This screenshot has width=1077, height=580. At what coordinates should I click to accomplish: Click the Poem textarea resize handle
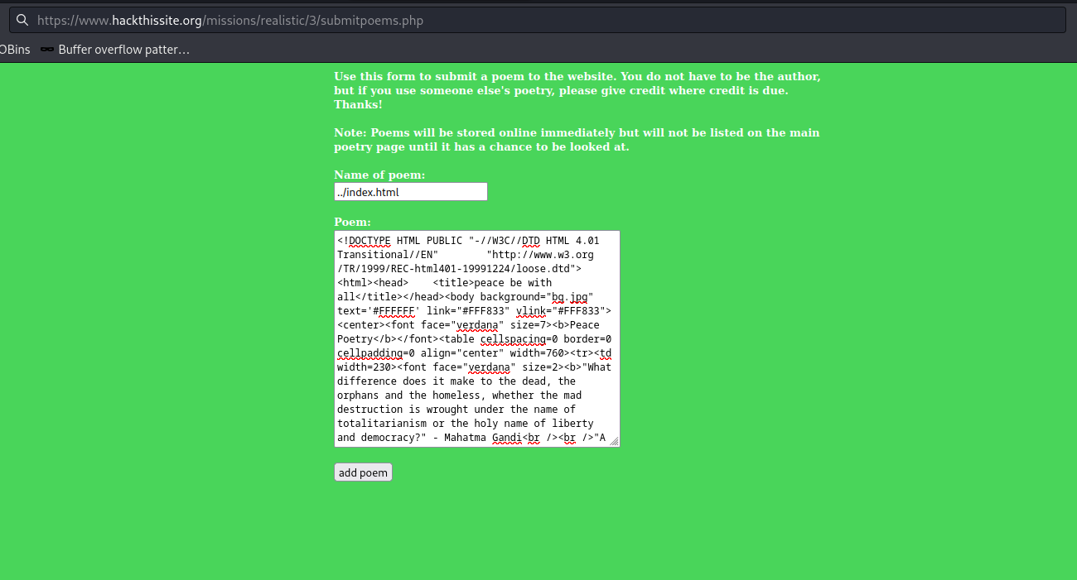[614, 442]
